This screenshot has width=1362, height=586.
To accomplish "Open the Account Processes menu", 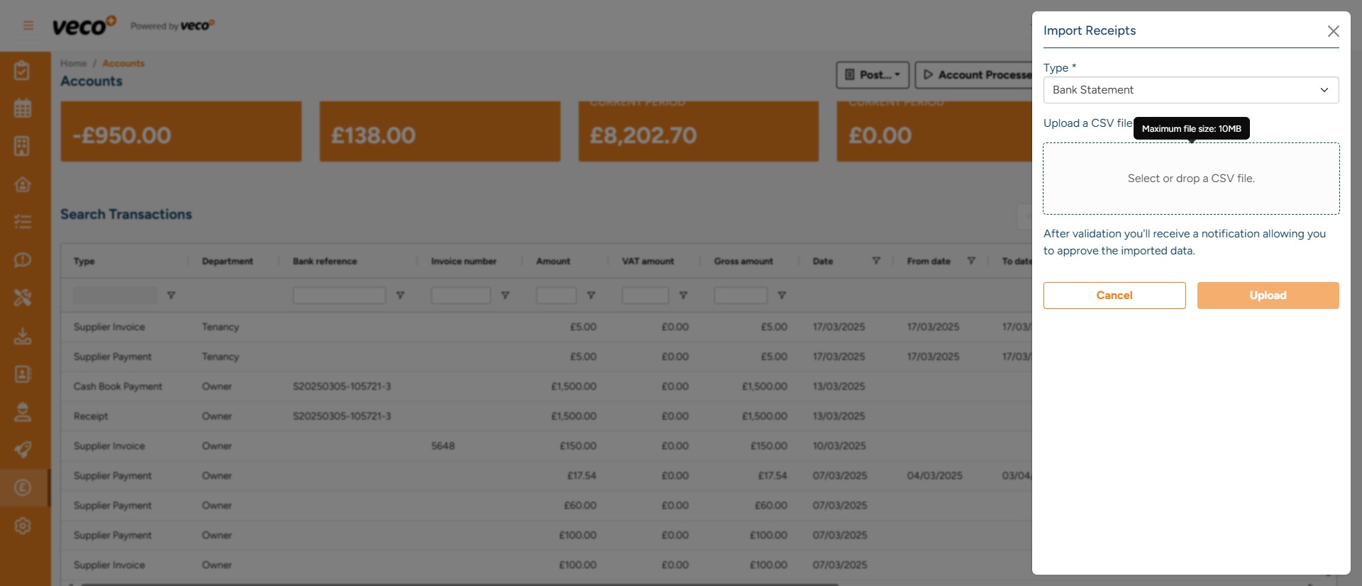I will [975, 75].
